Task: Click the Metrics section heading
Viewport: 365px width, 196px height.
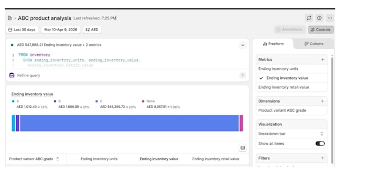Action: coord(265,59)
